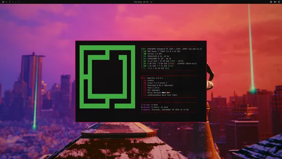Open the Omarchy menu icon in top bar
This screenshot has height=159, width=282.
coord(3,2)
